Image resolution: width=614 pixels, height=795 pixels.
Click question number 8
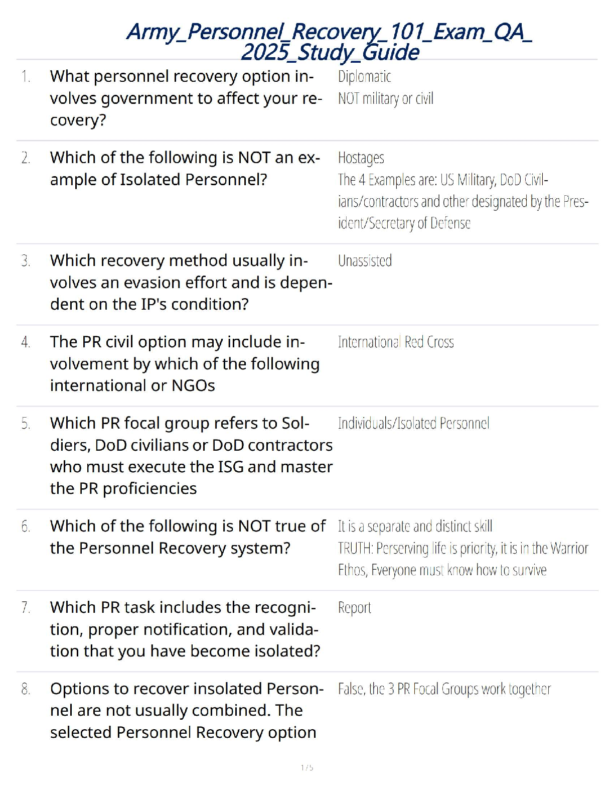[x=26, y=690]
